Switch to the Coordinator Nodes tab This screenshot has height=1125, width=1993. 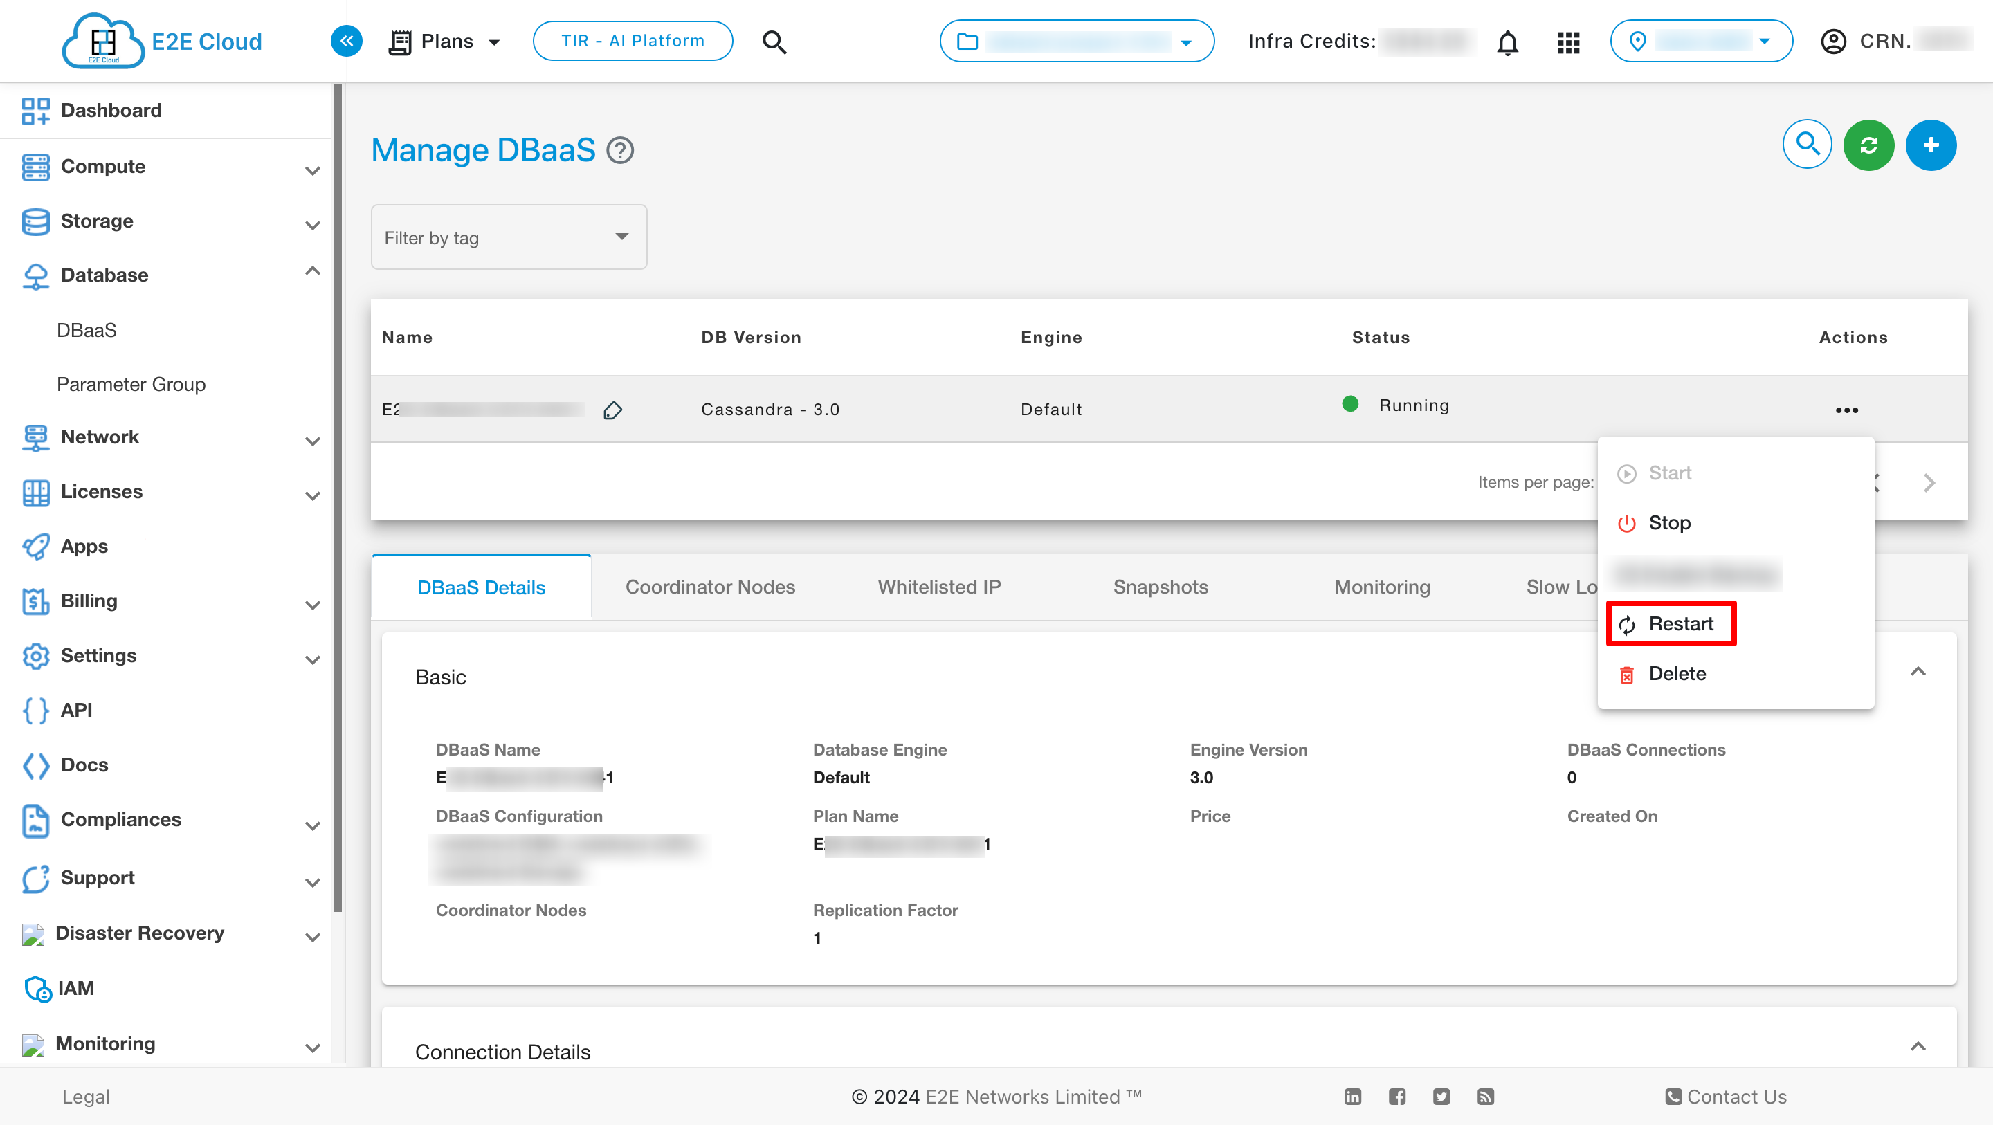[x=709, y=587]
